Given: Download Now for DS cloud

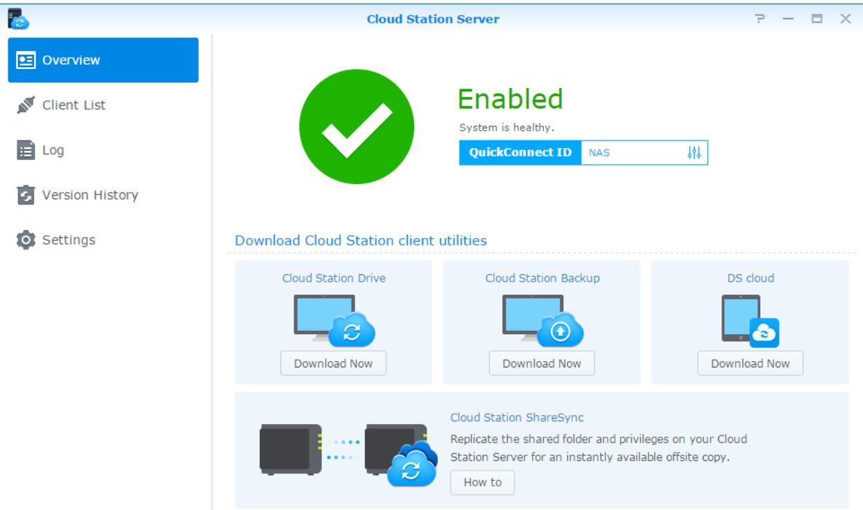Looking at the screenshot, I should pyautogui.click(x=750, y=363).
